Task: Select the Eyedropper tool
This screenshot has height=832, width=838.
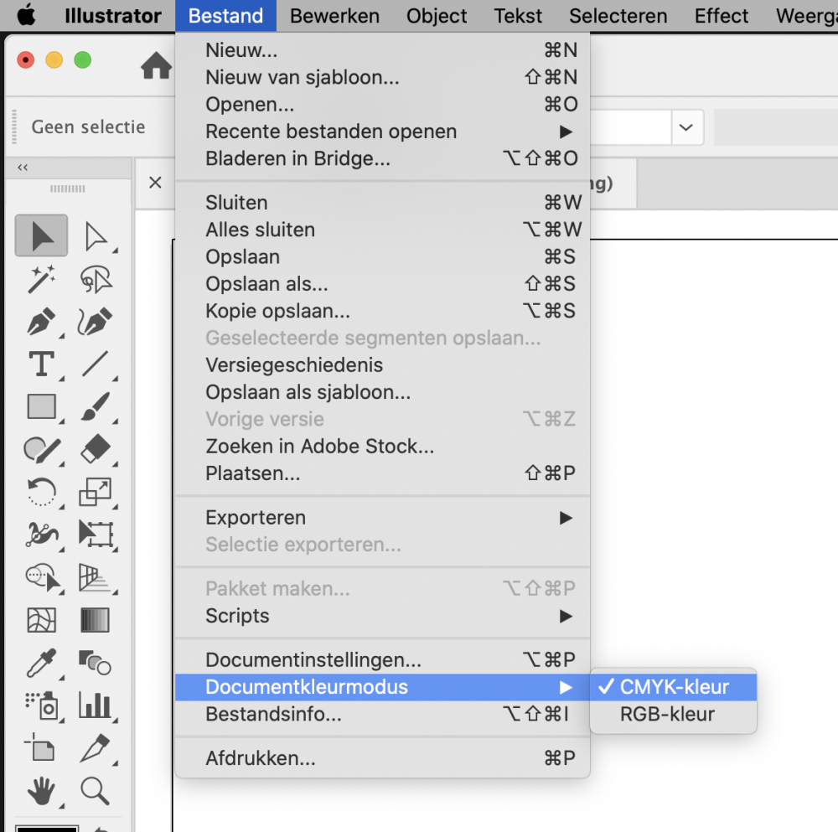Action: click(x=41, y=663)
